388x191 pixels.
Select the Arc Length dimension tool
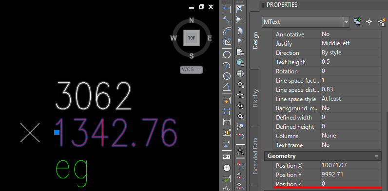click(x=227, y=31)
